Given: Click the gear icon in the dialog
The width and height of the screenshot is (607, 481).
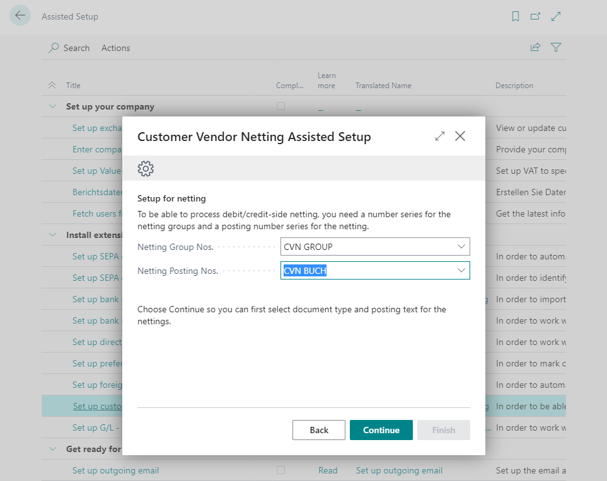Looking at the screenshot, I should pyautogui.click(x=146, y=168).
